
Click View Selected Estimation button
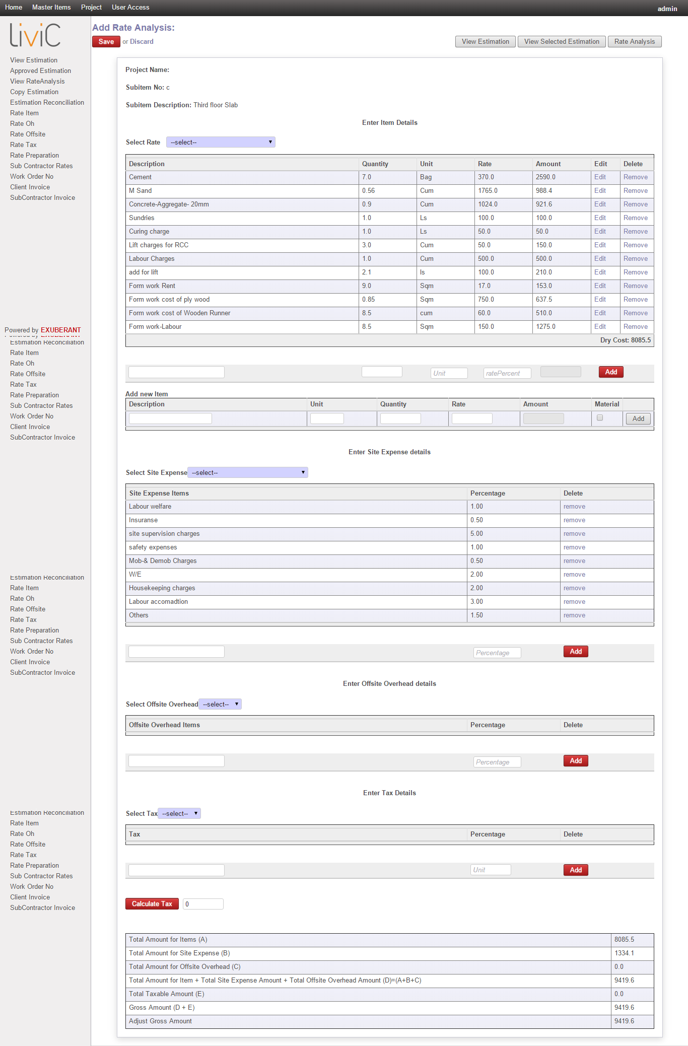tap(562, 41)
